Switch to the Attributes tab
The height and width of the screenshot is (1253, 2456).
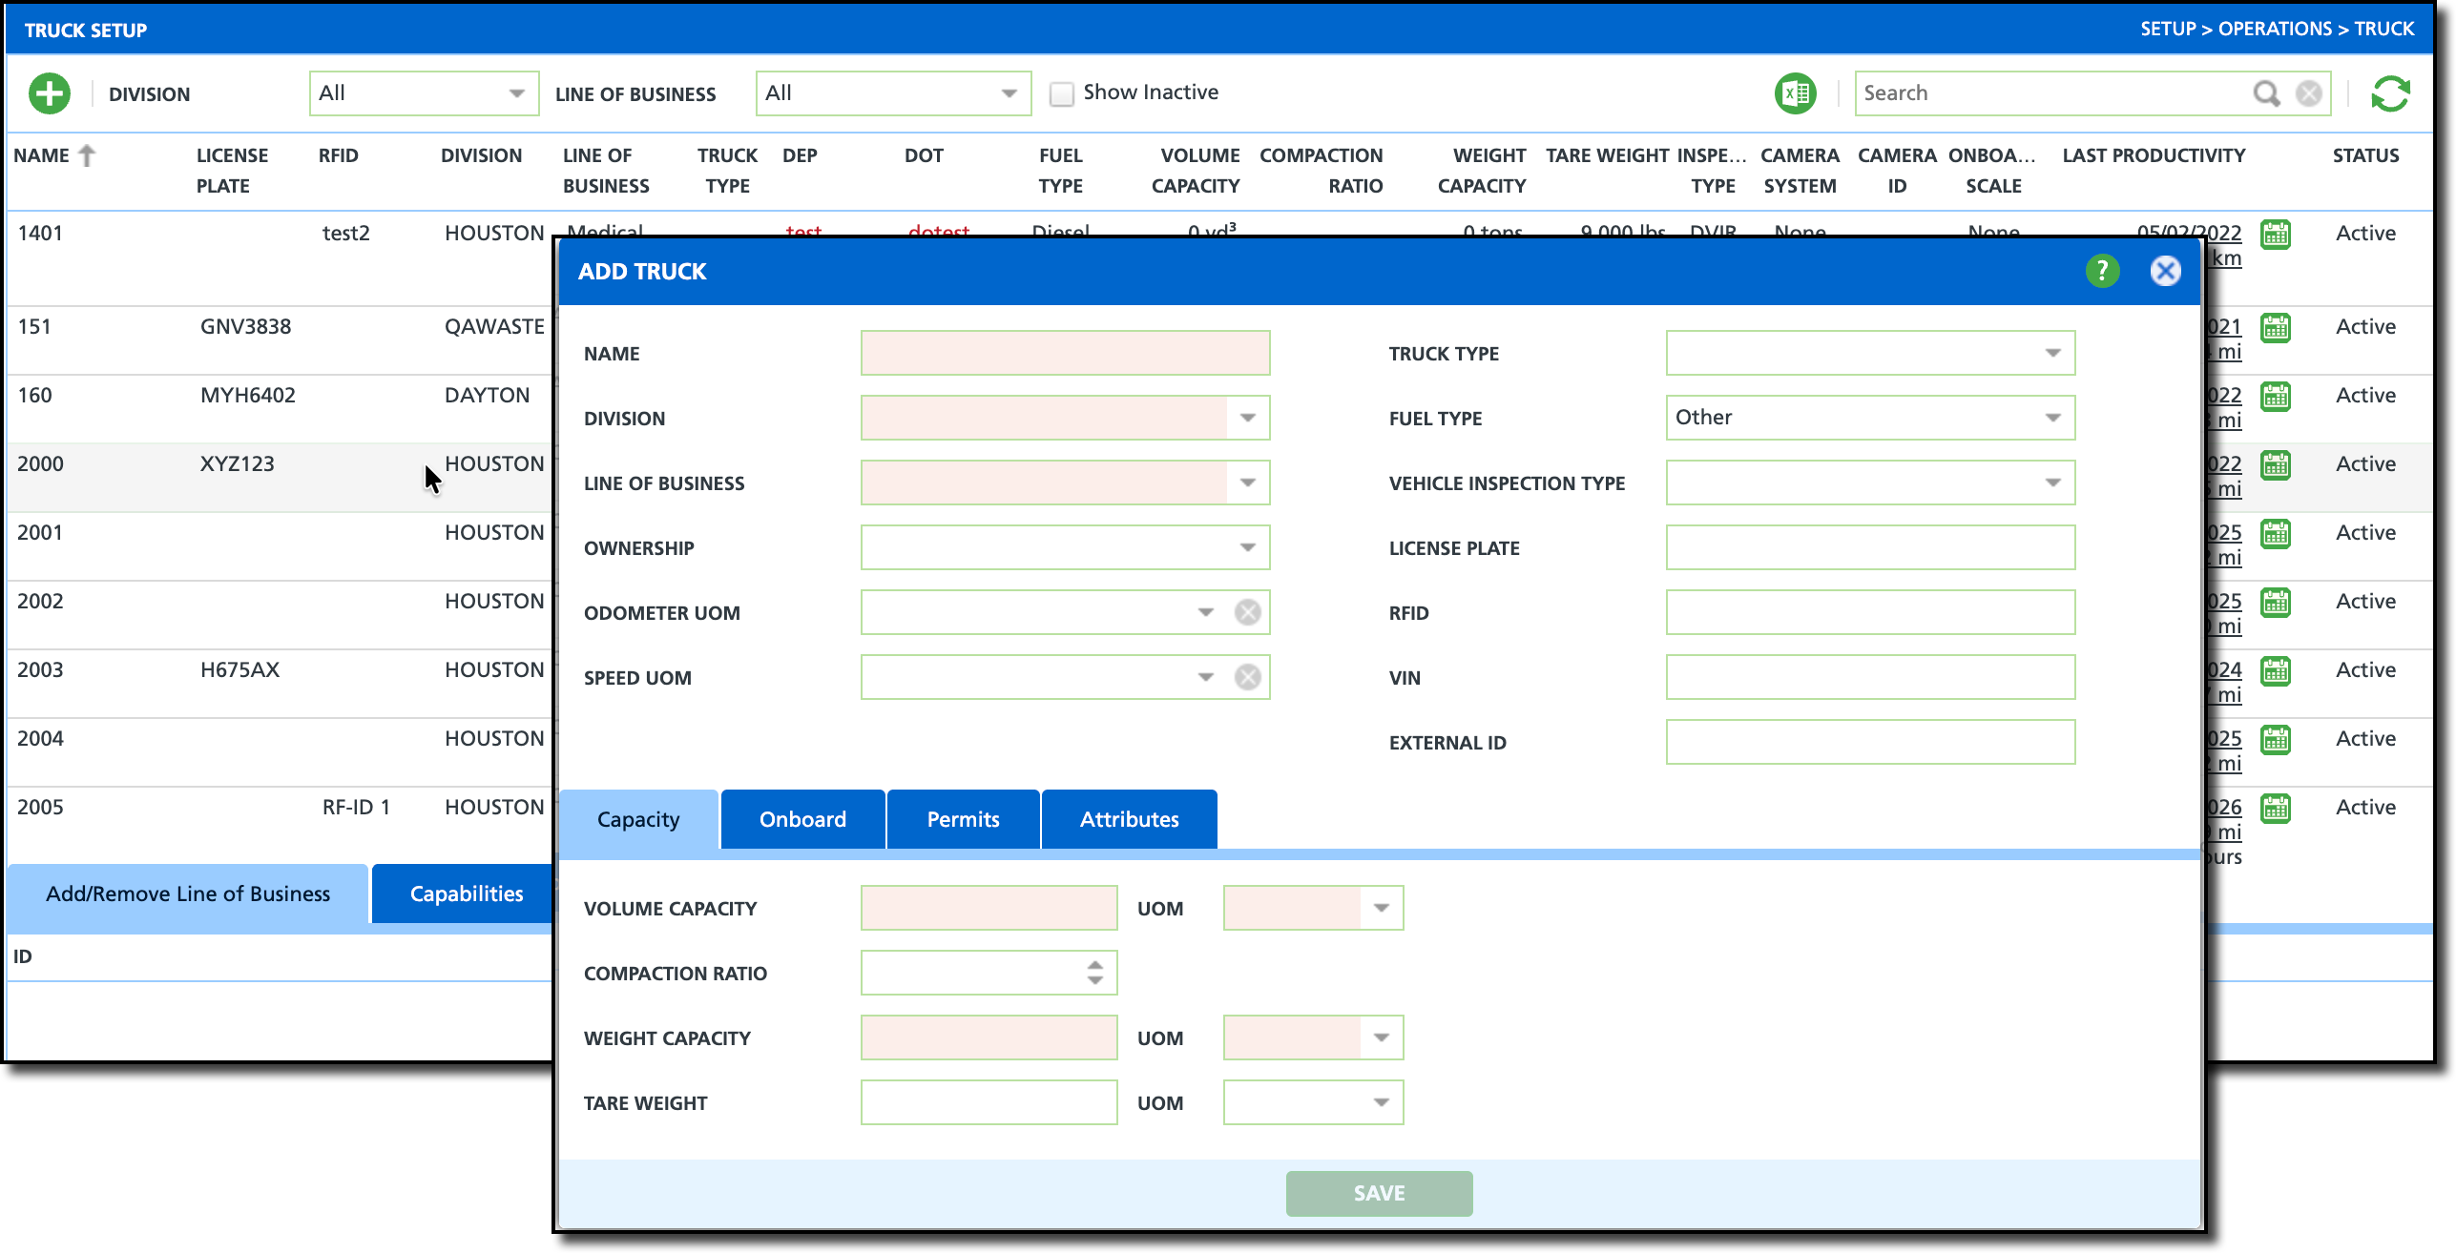pyautogui.click(x=1129, y=819)
